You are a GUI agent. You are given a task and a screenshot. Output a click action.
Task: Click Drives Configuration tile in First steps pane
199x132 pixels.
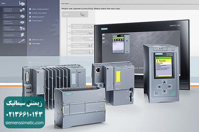[x=82, y=45]
